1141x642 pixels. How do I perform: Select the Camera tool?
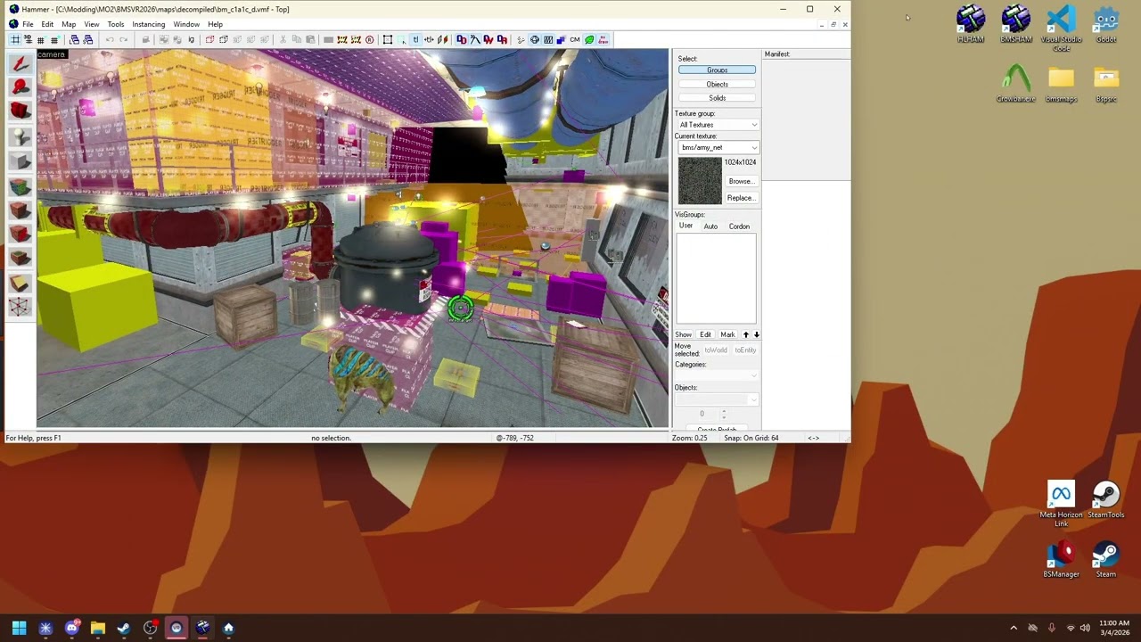tap(20, 111)
